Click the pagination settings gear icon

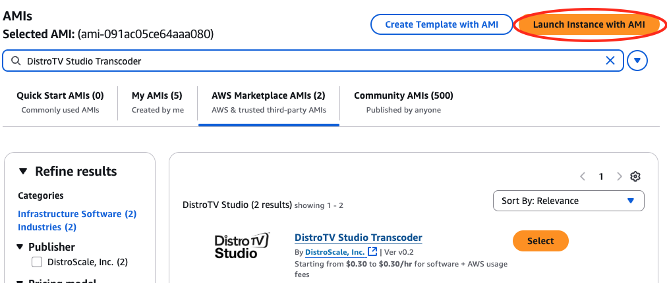tap(635, 176)
